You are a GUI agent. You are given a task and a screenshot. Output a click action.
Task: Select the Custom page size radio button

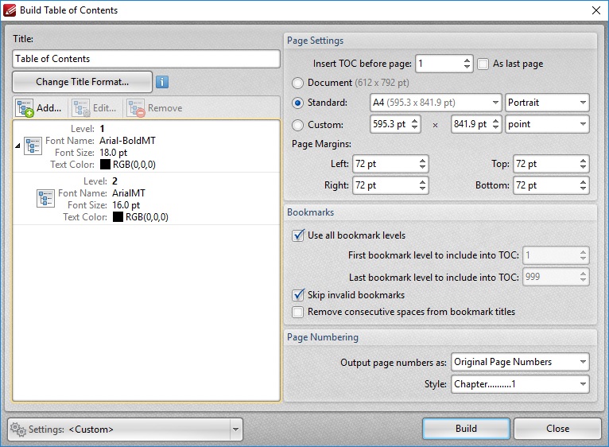(297, 125)
